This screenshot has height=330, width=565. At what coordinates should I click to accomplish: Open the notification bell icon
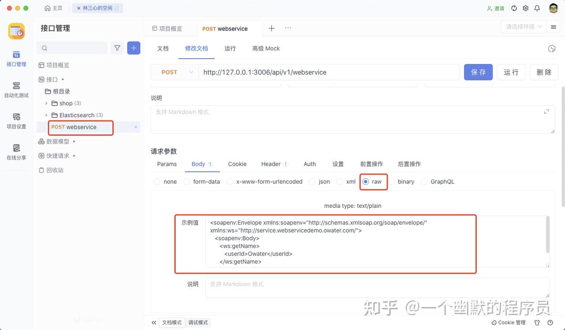pos(537,8)
